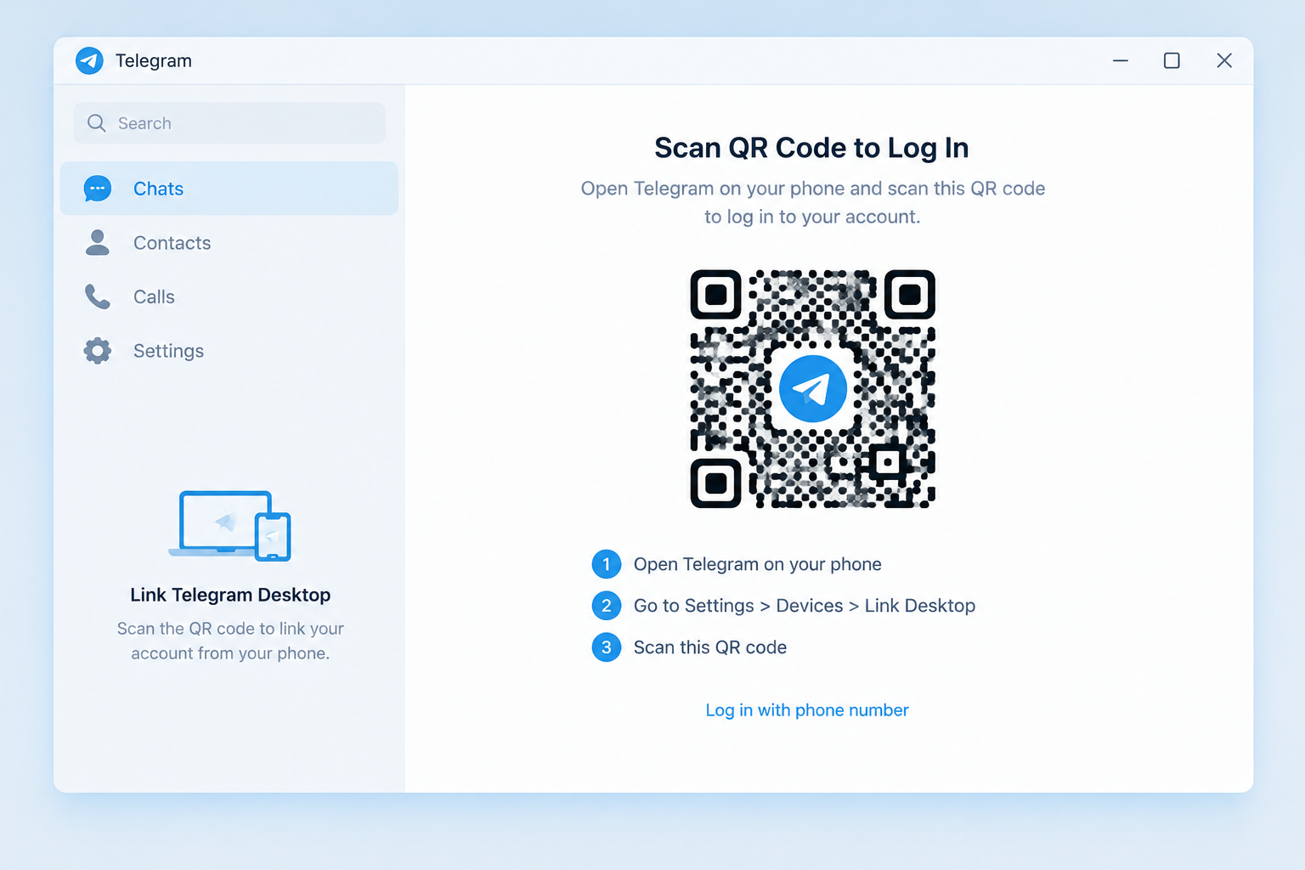Open the Settings section
Screen dimensions: 1305x870
(229, 351)
